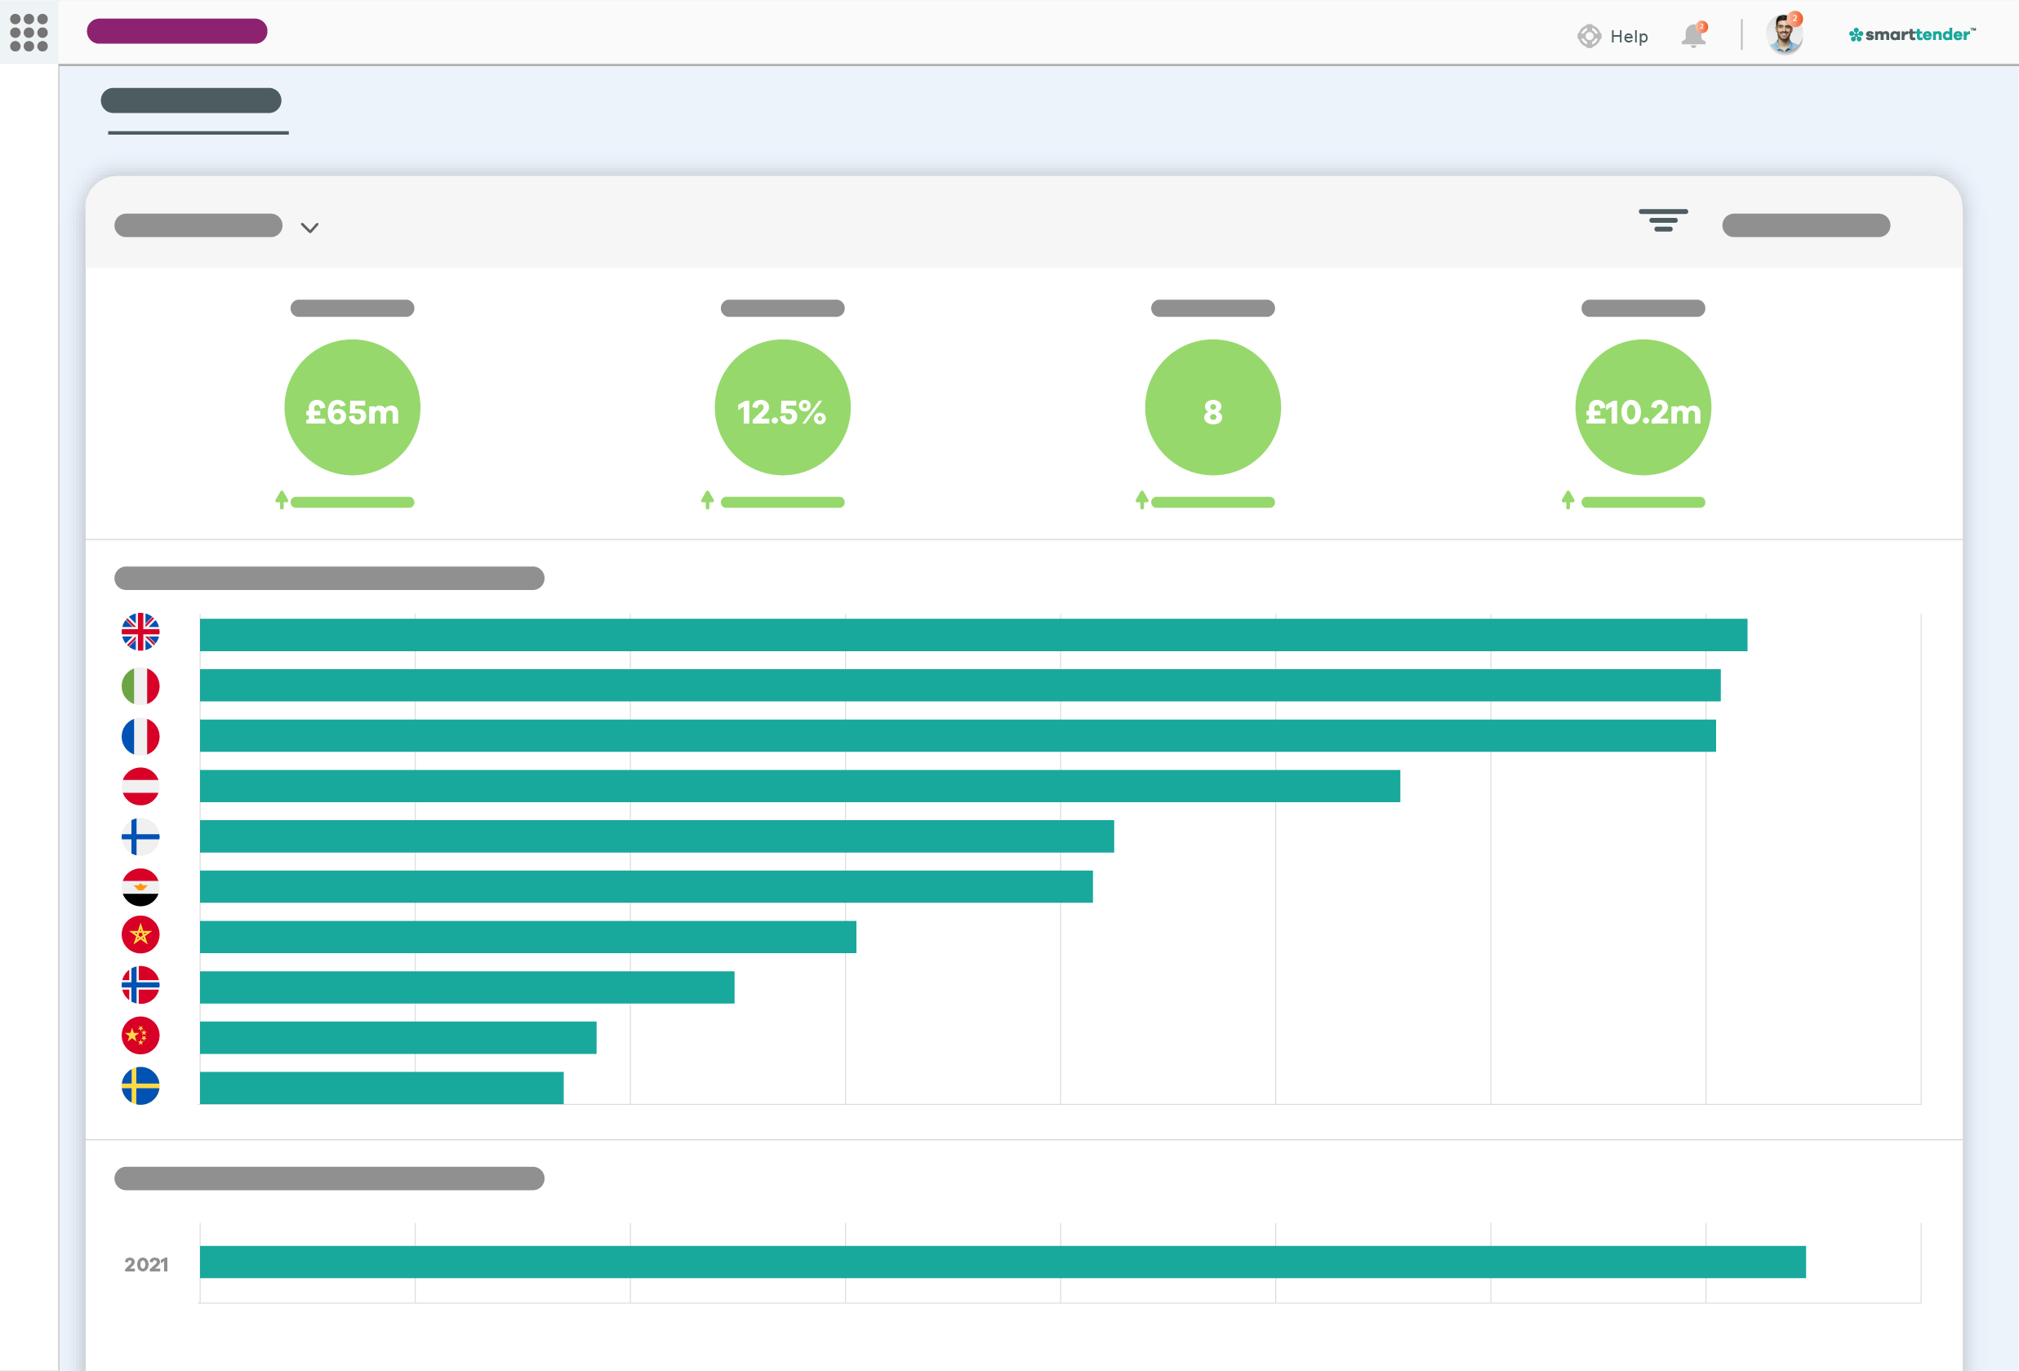The width and height of the screenshot is (2019, 1371).
Task: Click the China bar in chart
Action: [398, 1037]
